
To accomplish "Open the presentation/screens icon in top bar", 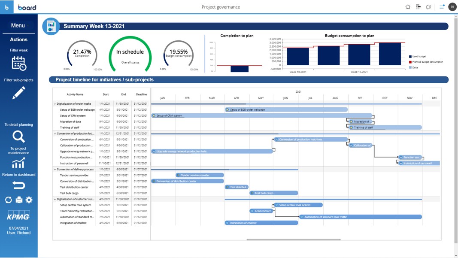I will pos(418,7).
